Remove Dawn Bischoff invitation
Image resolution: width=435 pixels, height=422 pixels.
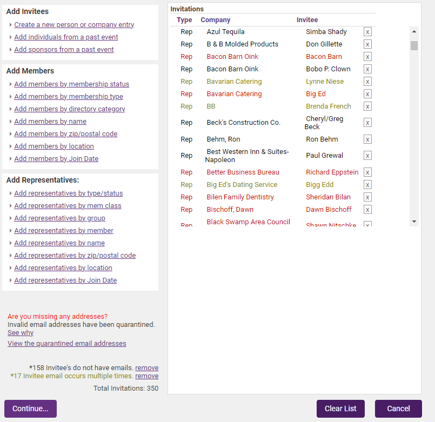coord(367,210)
